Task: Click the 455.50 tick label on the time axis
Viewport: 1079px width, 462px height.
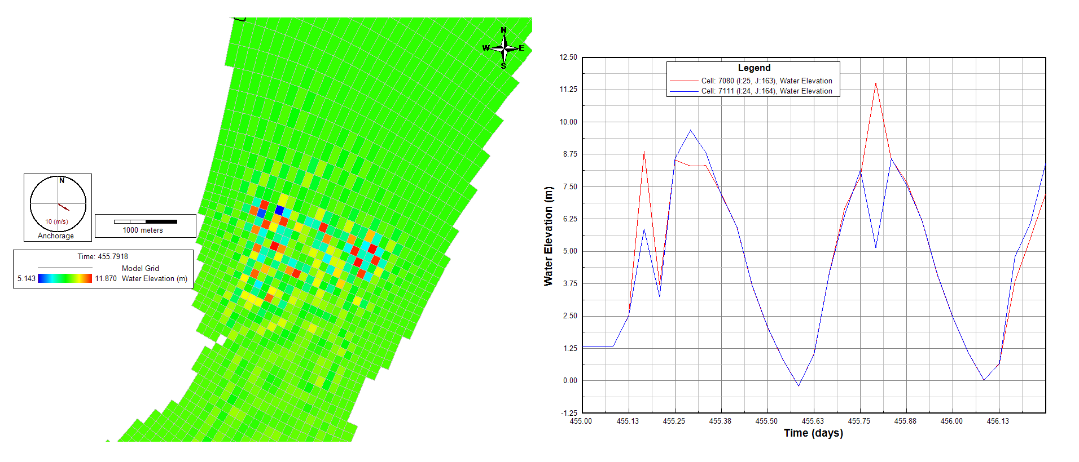Action: (766, 421)
